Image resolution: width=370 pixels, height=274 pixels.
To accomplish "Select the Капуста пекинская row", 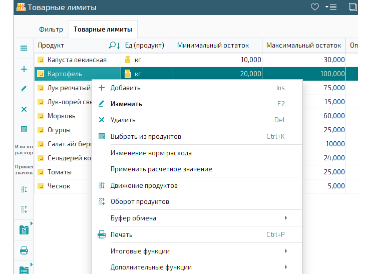I will [x=196, y=60].
